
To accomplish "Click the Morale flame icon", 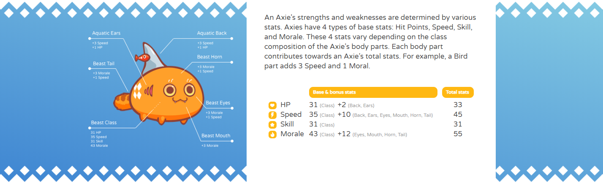I will (x=272, y=134).
